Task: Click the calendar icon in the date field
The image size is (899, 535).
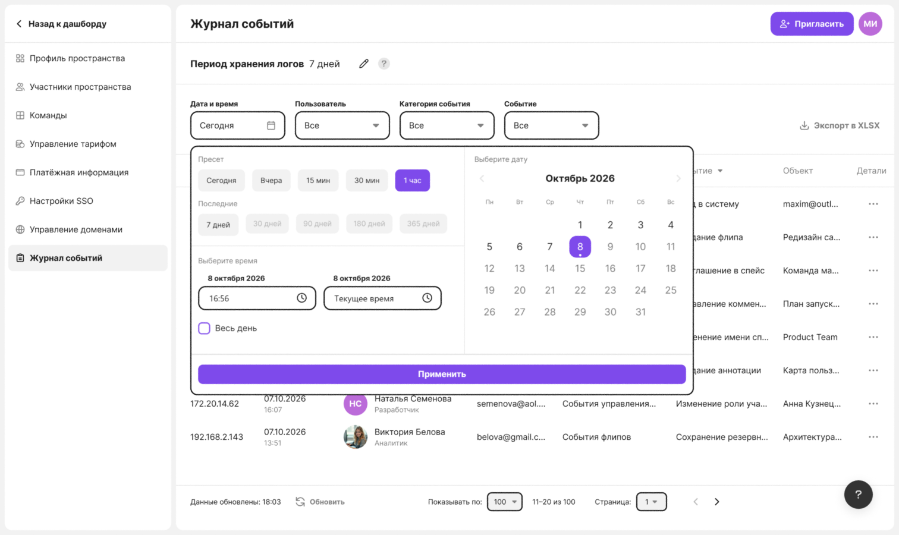Action: coord(271,125)
